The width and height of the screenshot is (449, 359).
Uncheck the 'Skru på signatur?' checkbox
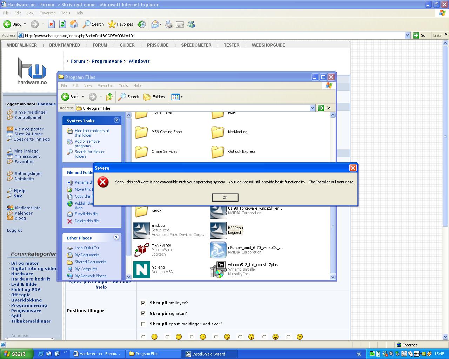coord(143,313)
